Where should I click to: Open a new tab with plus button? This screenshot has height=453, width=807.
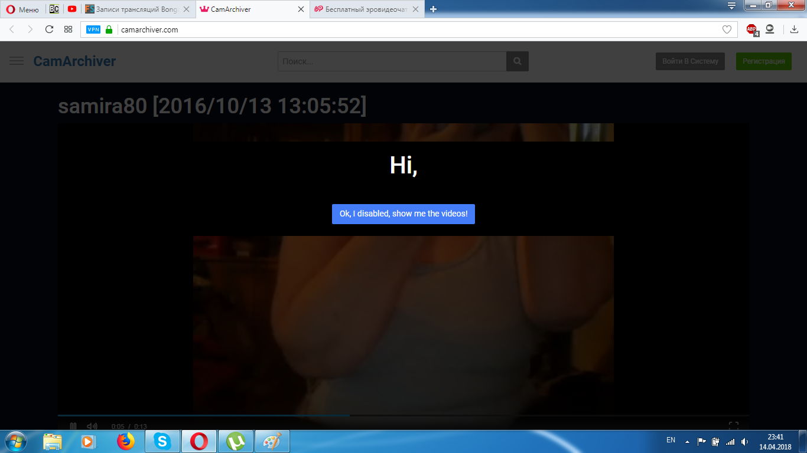[x=433, y=9]
